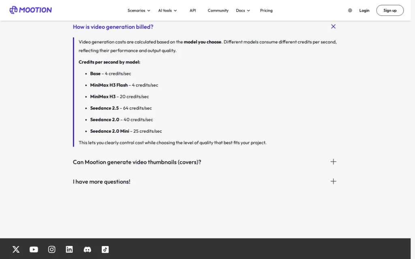This screenshot has height=259, width=415.
Task: Click 'MiniMax H3 Flash – 4 credits/sec'
Action: (124, 85)
